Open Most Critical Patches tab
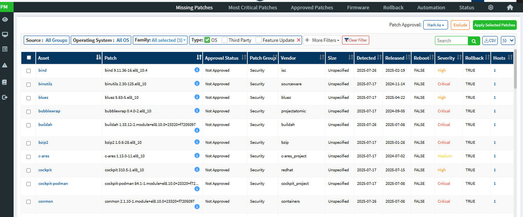The width and height of the screenshot is (523, 217). pos(253,7)
